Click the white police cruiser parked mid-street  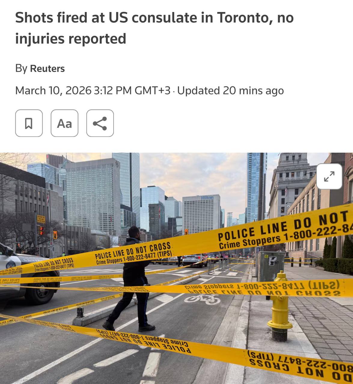coord(195,260)
